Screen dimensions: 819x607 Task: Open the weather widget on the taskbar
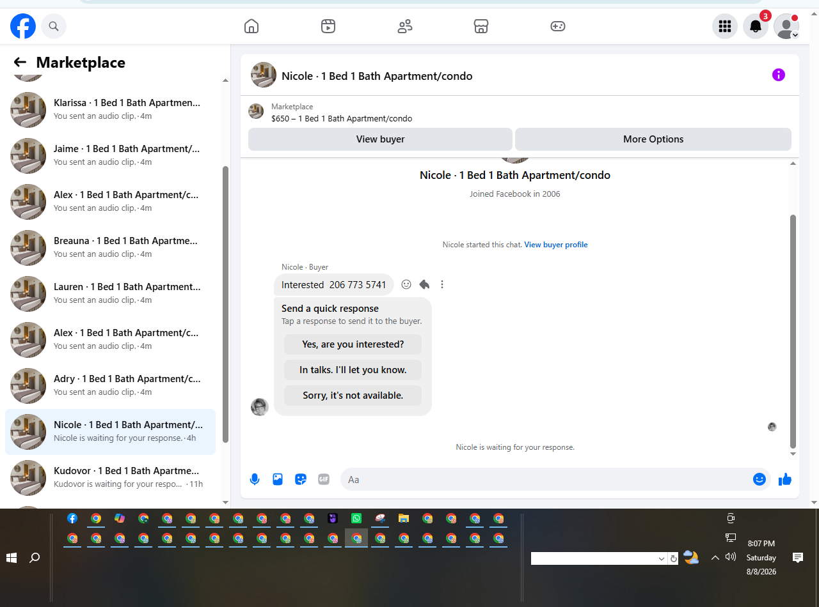[691, 557]
